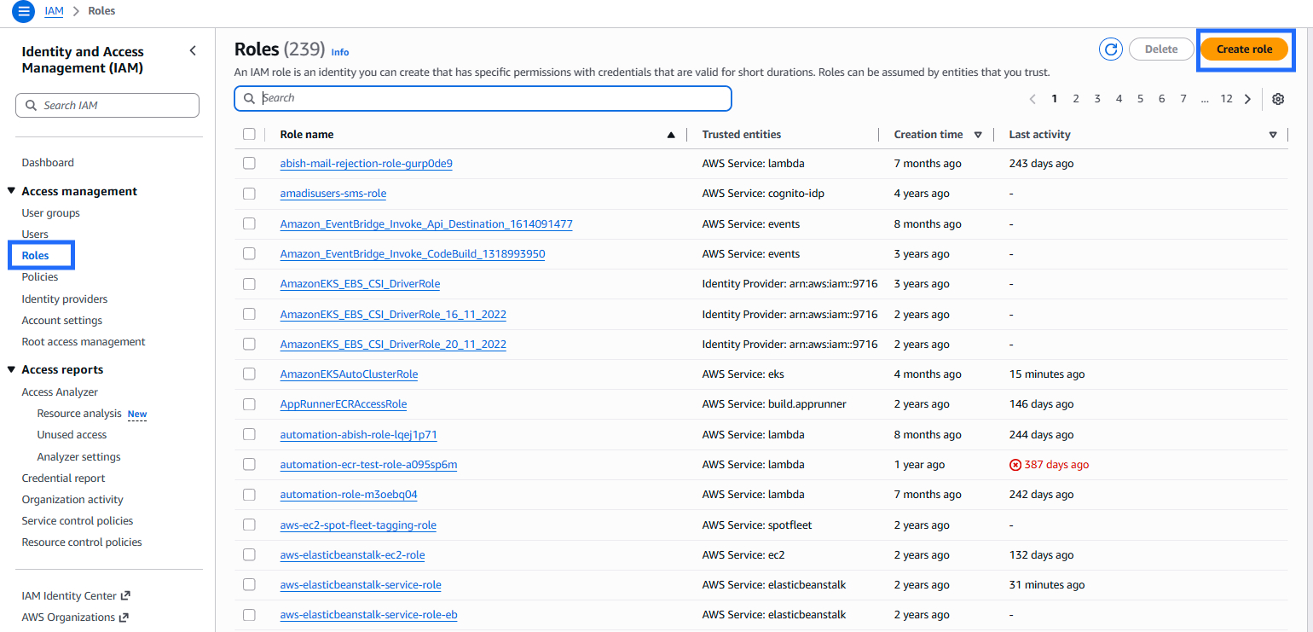Open Users from the sidebar

pyautogui.click(x=35, y=234)
